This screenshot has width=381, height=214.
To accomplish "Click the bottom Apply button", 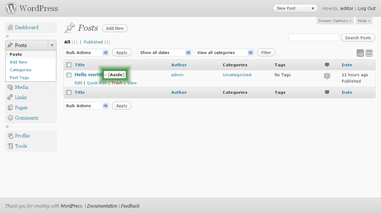I will 122,106.
